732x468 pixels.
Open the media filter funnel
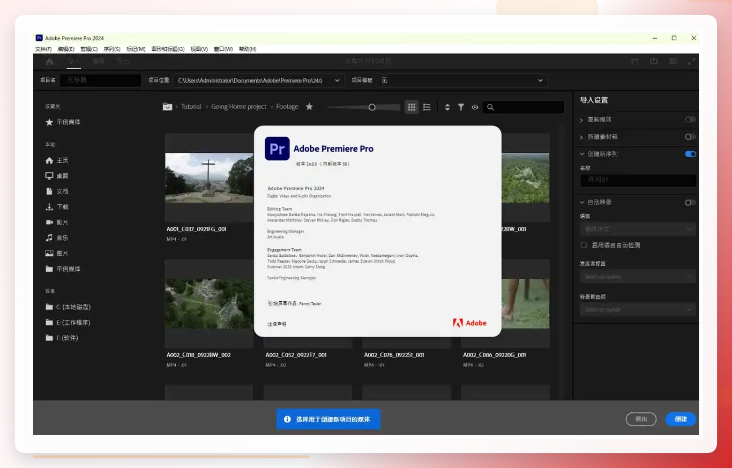[x=461, y=107]
